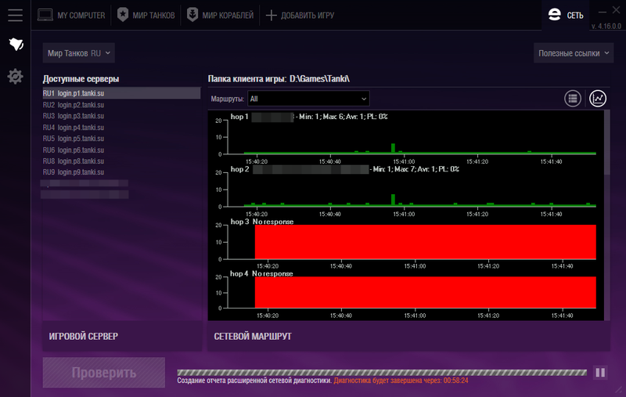The image size is (626, 397).
Task: Click the MY COMPUTER monitor icon
Action: coord(45,15)
